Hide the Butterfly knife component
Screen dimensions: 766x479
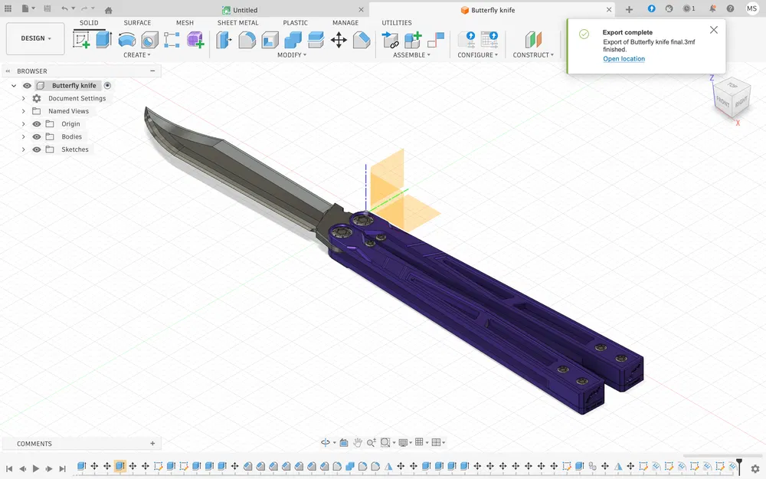coord(27,85)
